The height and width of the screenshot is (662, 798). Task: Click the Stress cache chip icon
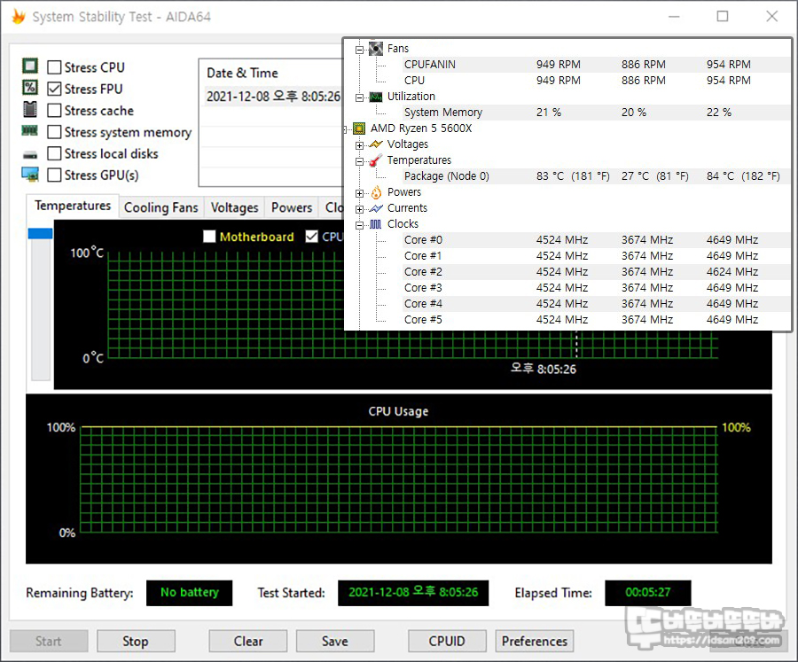(x=30, y=109)
